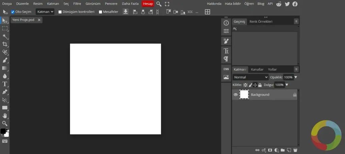The width and height of the screenshot is (345, 154).
Task: Select the Hand tool
Action: (5, 115)
